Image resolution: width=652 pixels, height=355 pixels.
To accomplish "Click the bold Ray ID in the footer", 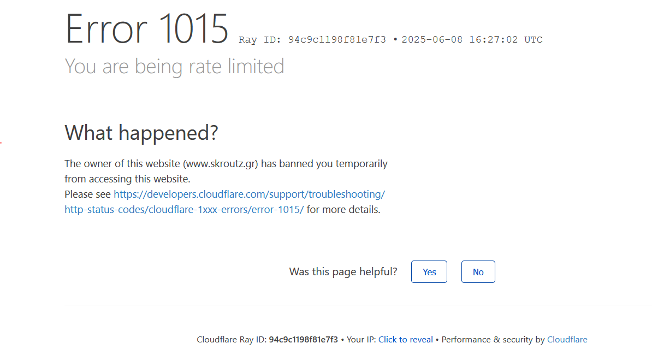I will pos(303,340).
